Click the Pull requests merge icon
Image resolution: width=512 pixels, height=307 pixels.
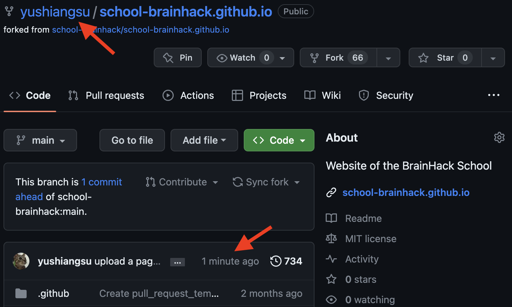pos(73,95)
